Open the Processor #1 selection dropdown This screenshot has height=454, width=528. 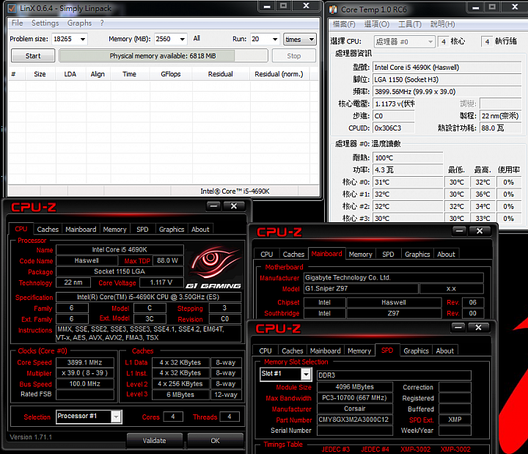click(x=116, y=417)
